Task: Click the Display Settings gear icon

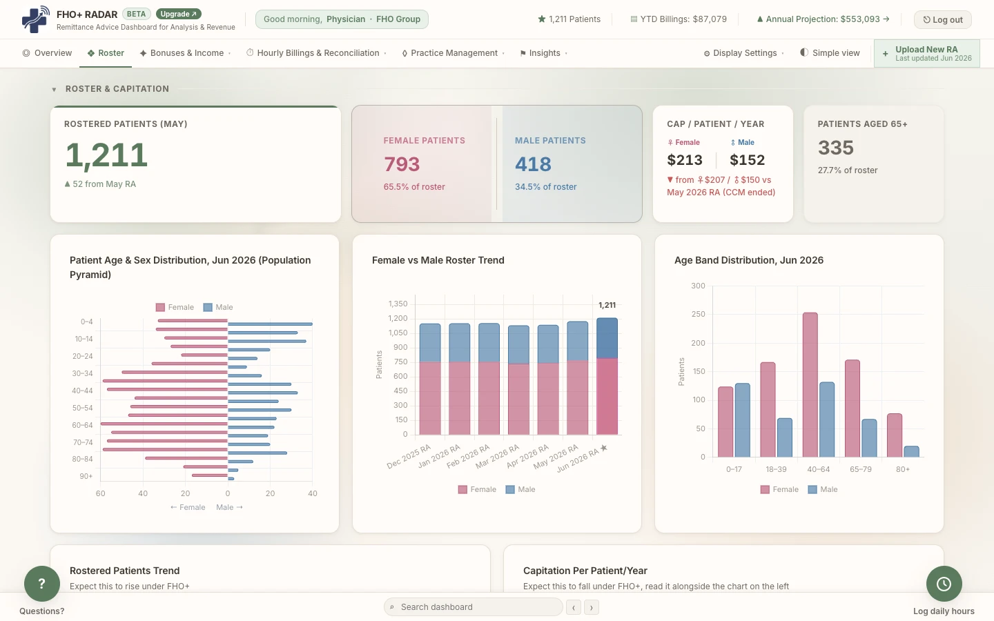Action: (x=707, y=54)
